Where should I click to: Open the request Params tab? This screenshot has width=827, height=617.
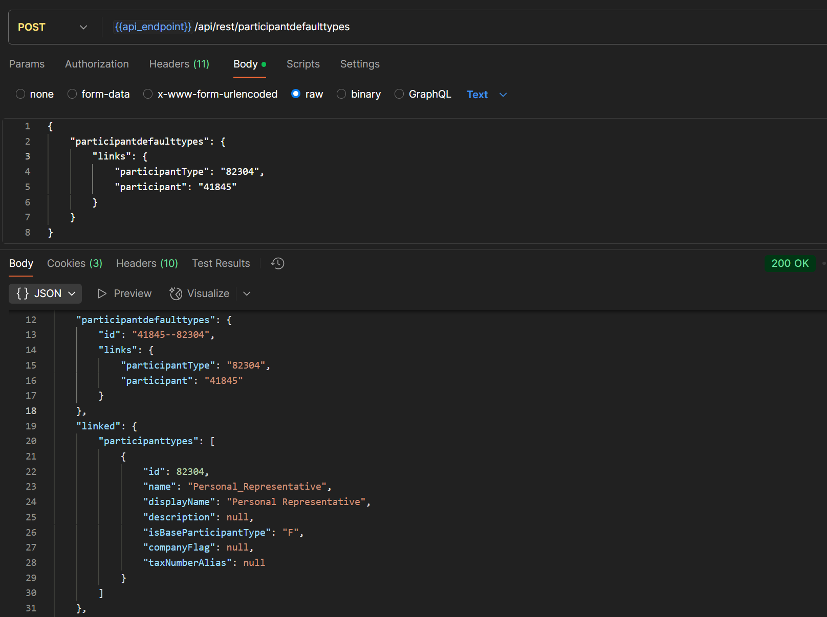click(27, 64)
